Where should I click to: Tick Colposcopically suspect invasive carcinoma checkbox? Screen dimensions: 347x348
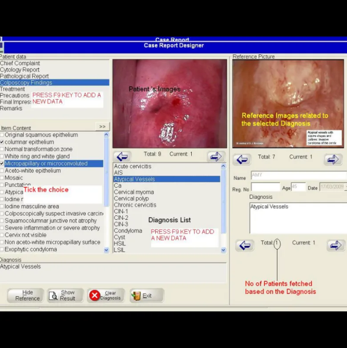click(x=2, y=213)
